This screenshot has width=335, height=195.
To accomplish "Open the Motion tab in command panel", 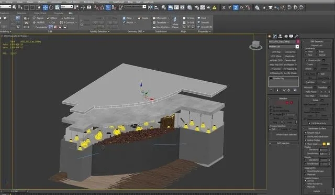I will click(286, 36).
